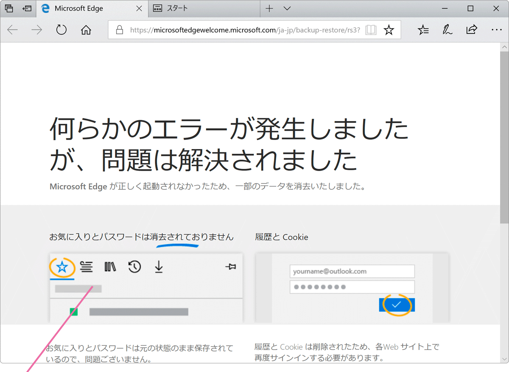The image size is (509, 372).
Task: Show tab previews chevron
Action: click(x=287, y=8)
